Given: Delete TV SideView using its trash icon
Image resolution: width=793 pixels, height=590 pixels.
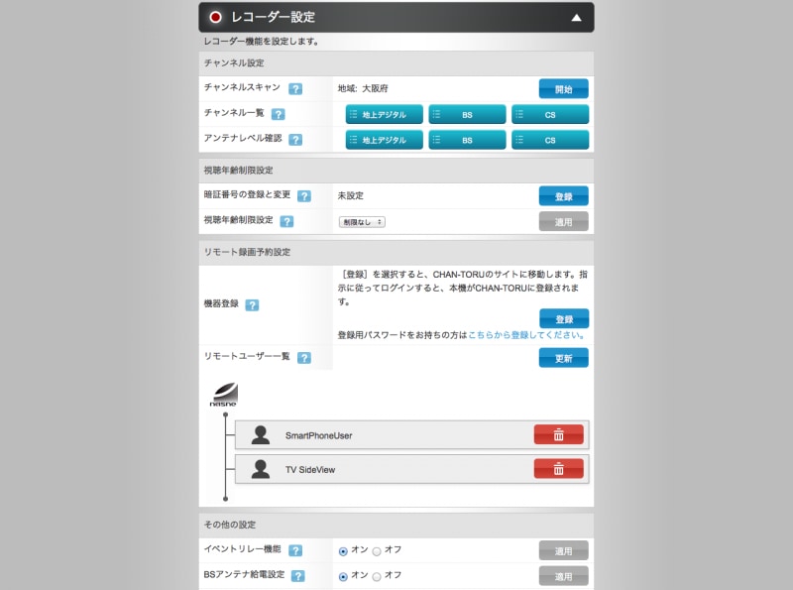Looking at the screenshot, I should click(x=559, y=467).
